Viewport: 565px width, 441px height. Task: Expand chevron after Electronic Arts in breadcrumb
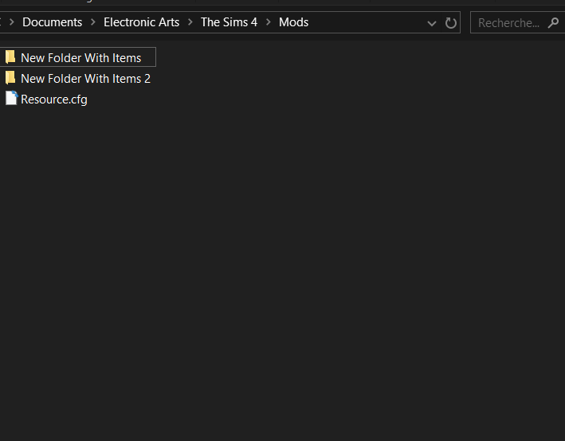click(190, 22)
